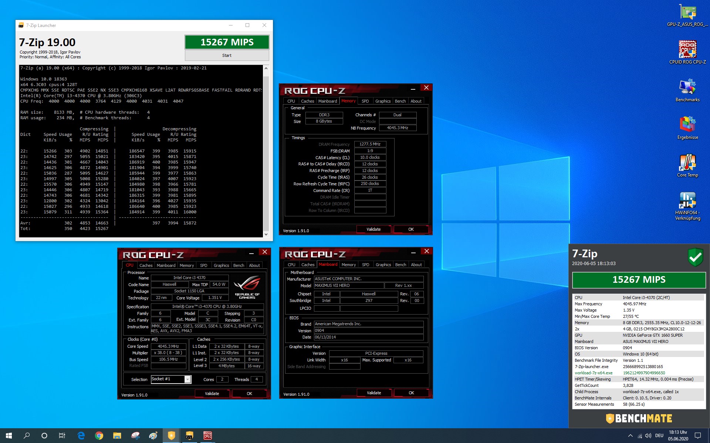
Task: Open notification center icon
Action: pyautogui.click(x=698, y=436)
